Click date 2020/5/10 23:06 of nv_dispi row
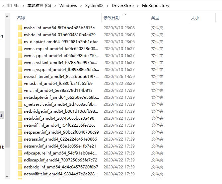This screenshot has height=184, width=222. click(x=119, y=41)
